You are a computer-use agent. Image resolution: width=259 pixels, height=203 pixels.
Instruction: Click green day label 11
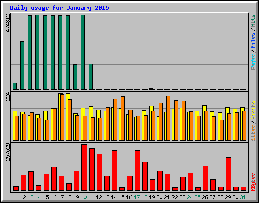91,197
